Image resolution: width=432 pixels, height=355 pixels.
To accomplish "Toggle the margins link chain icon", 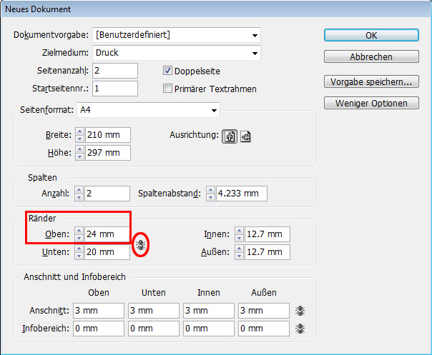I will [141, 244].
